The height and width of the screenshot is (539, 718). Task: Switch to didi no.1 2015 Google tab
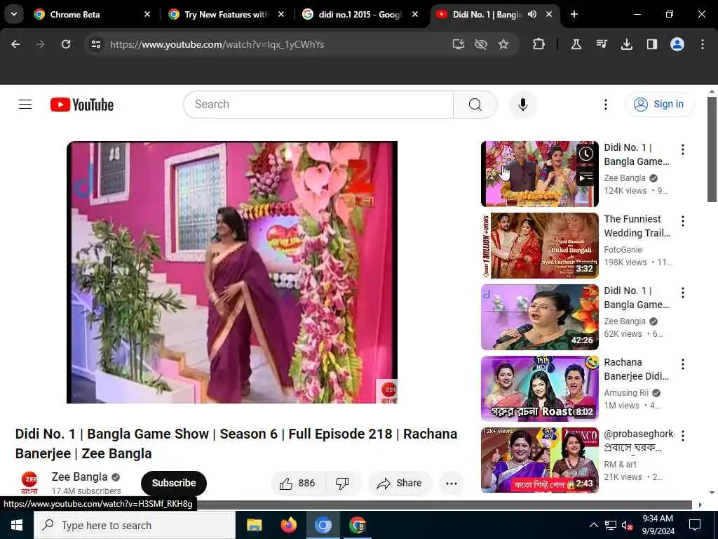[360, 14]
